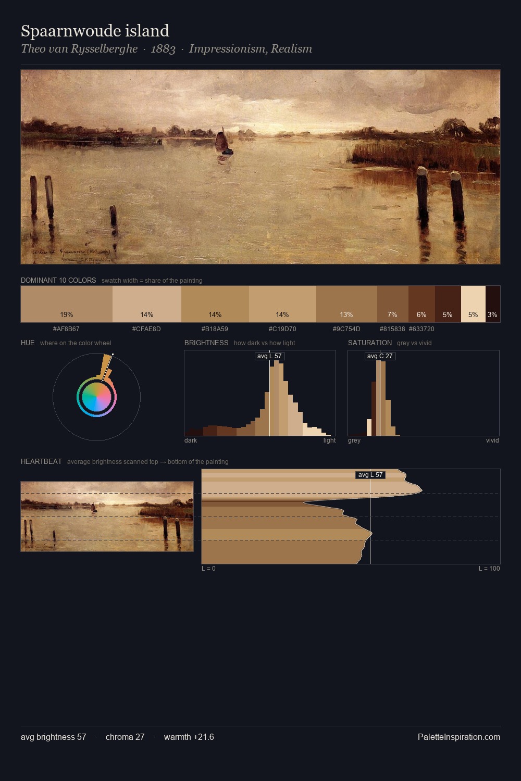
Task: Click 'chroma 27' in the footer
Action: (x=125, y=737)
